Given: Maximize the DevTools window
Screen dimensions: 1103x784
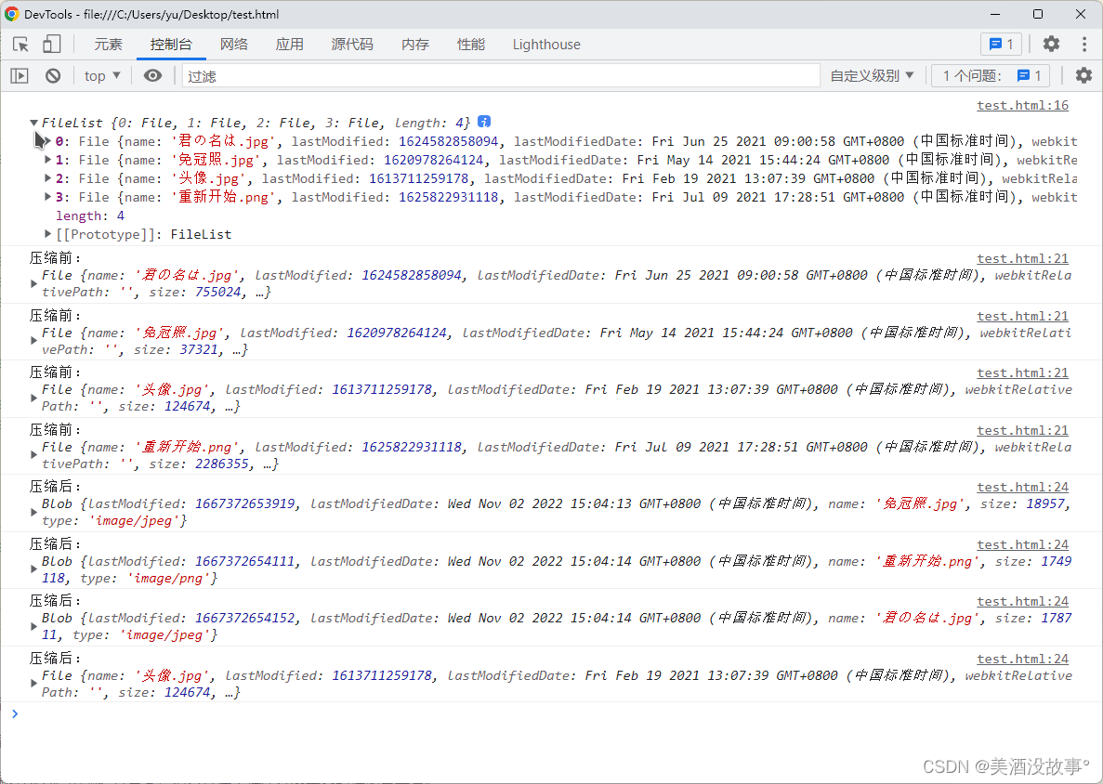Looking at the screenshot, I should [1038, 14].
